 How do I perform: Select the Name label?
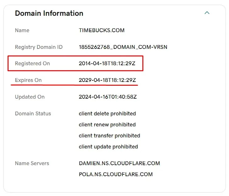point(22,30)
